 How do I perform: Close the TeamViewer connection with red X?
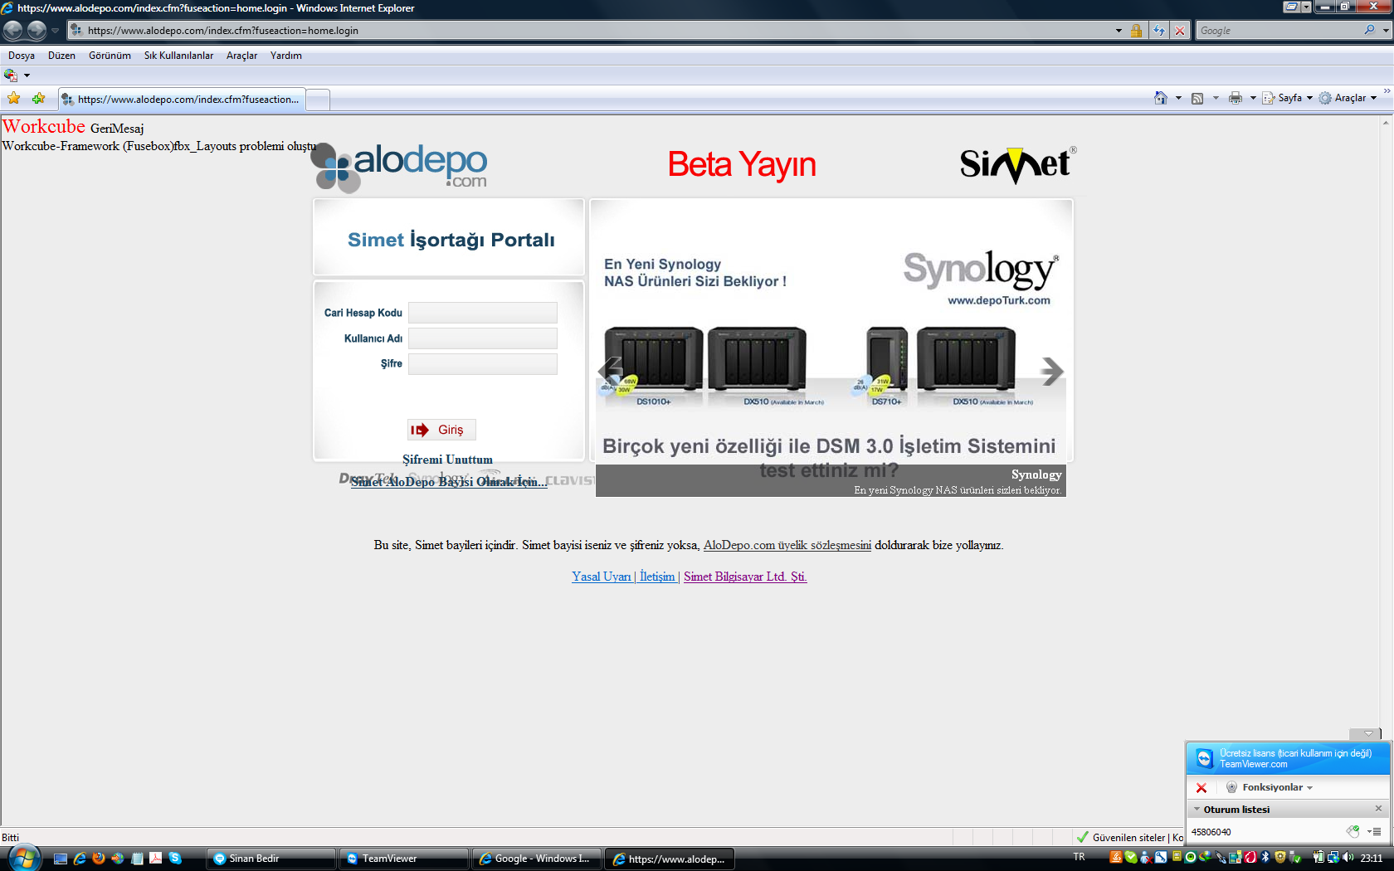[1201, 787]
